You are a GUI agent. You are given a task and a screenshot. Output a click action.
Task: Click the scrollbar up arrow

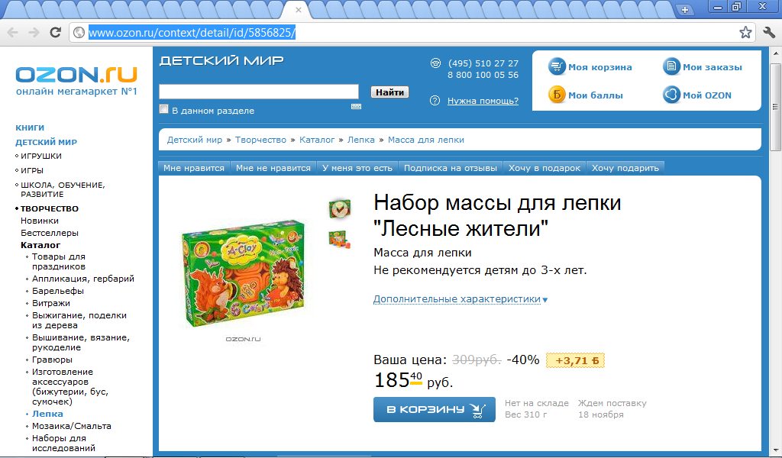[x=775, y=53]
